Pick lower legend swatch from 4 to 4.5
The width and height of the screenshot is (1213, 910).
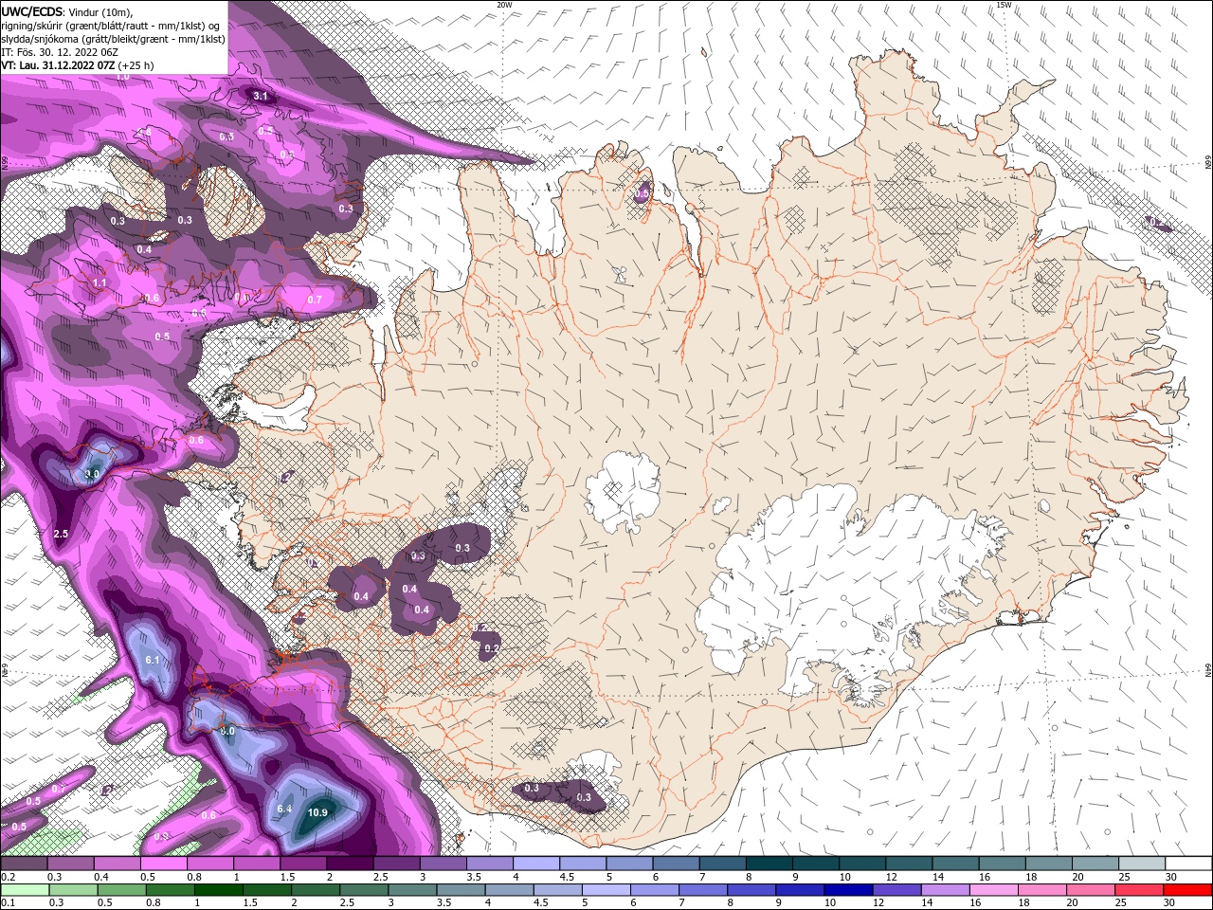click(x=510, y=890)
